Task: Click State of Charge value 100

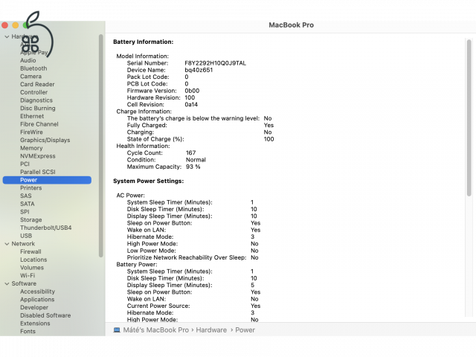Action: click(x=268, y=139)
